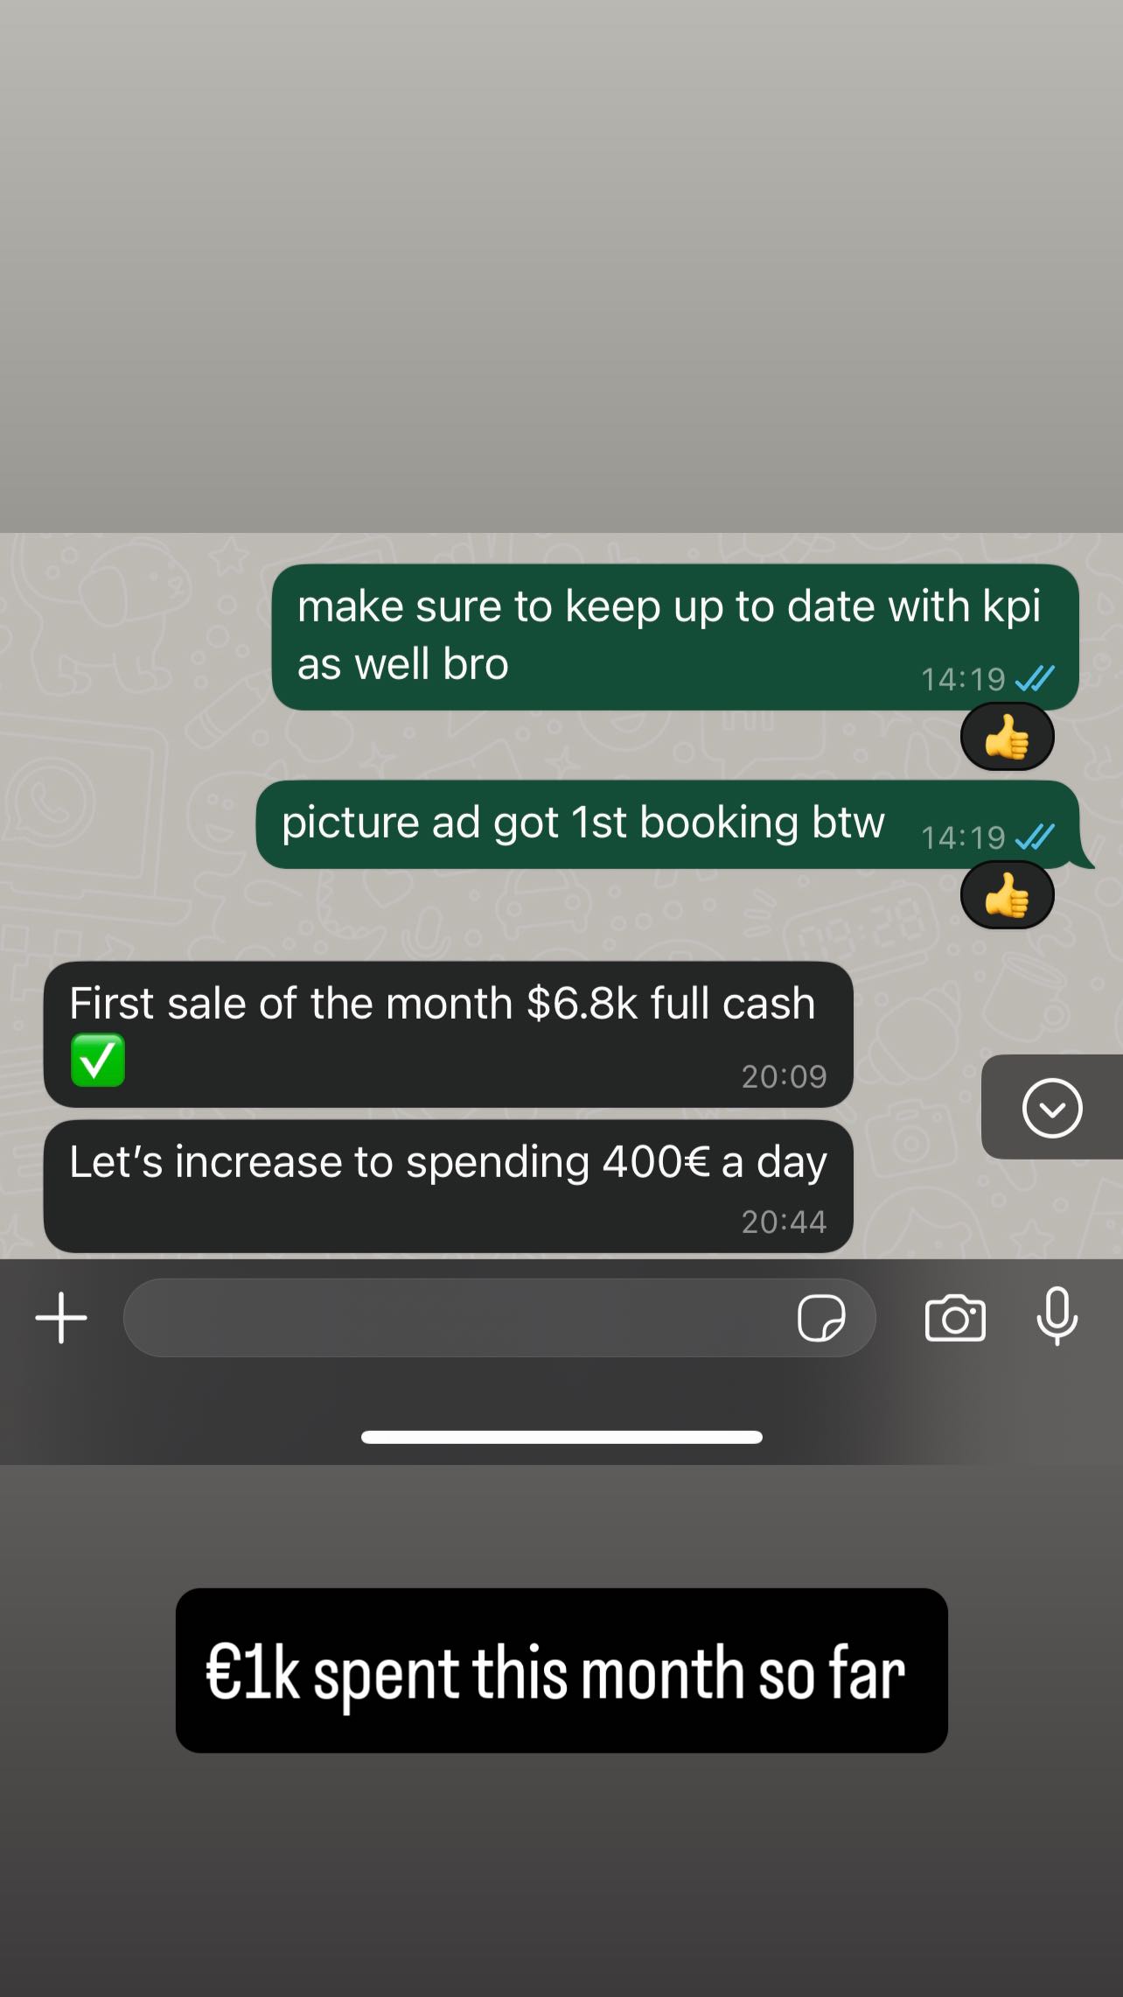Image resolution: width=1123 pixels, height=1997 pixels.
Task: Open the camera icon
Action: tap(955, 1318)
